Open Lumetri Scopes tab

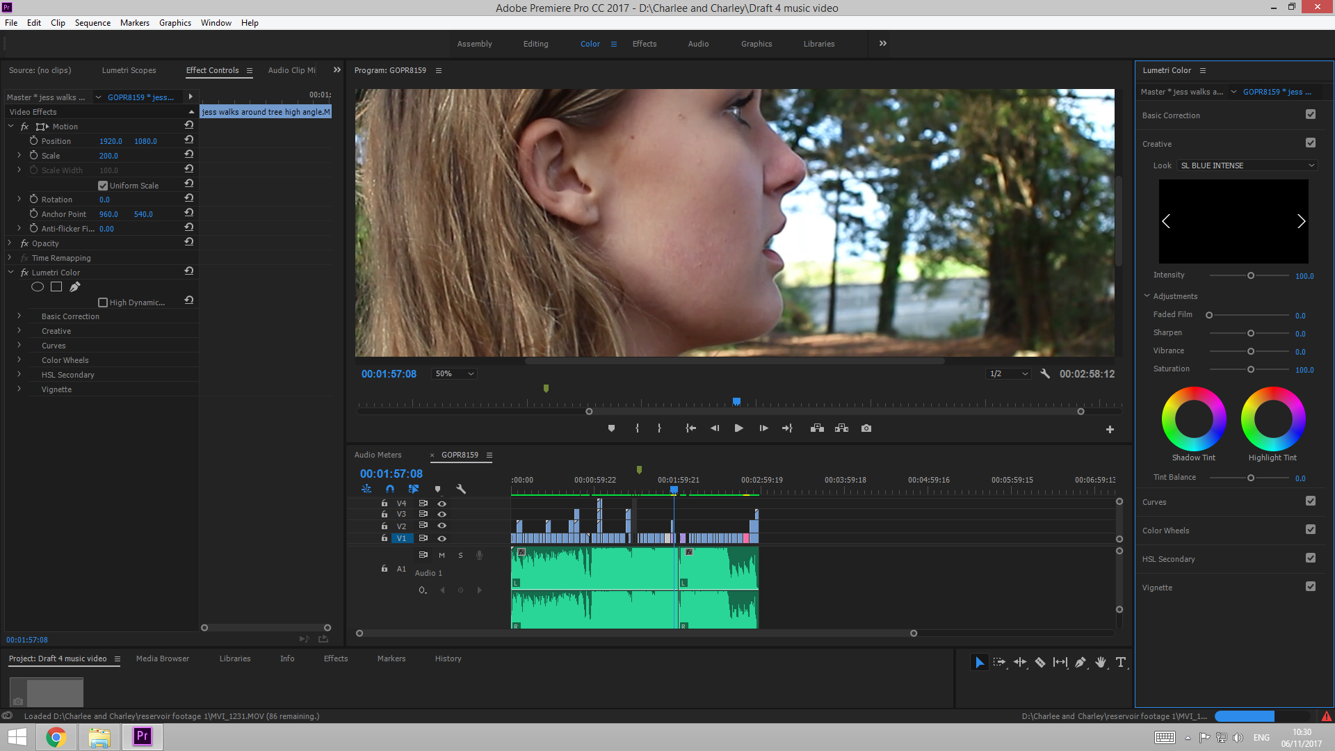(x=129, y=70)
